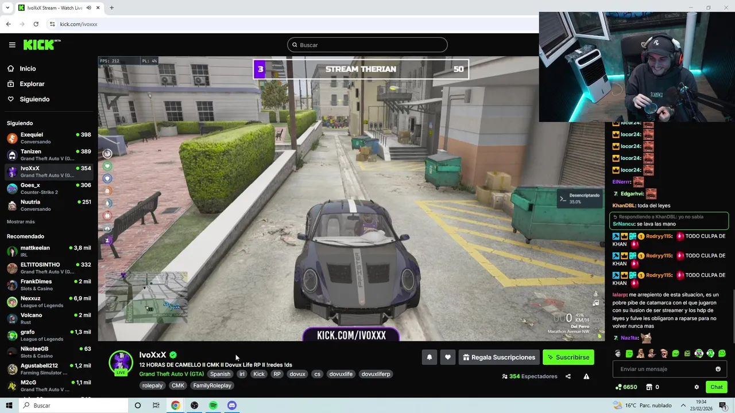Open recommended channel mattkeelan
The width and height of the screenshot is (735, 413).
[x=49, y=251]
